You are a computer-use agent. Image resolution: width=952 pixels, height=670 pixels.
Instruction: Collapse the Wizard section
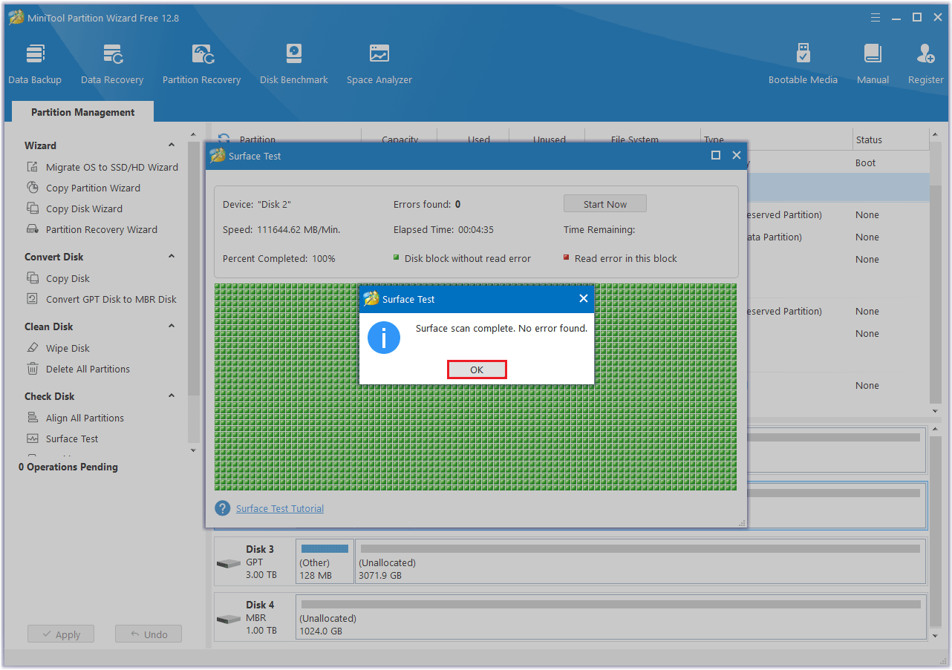coord(172,145)
